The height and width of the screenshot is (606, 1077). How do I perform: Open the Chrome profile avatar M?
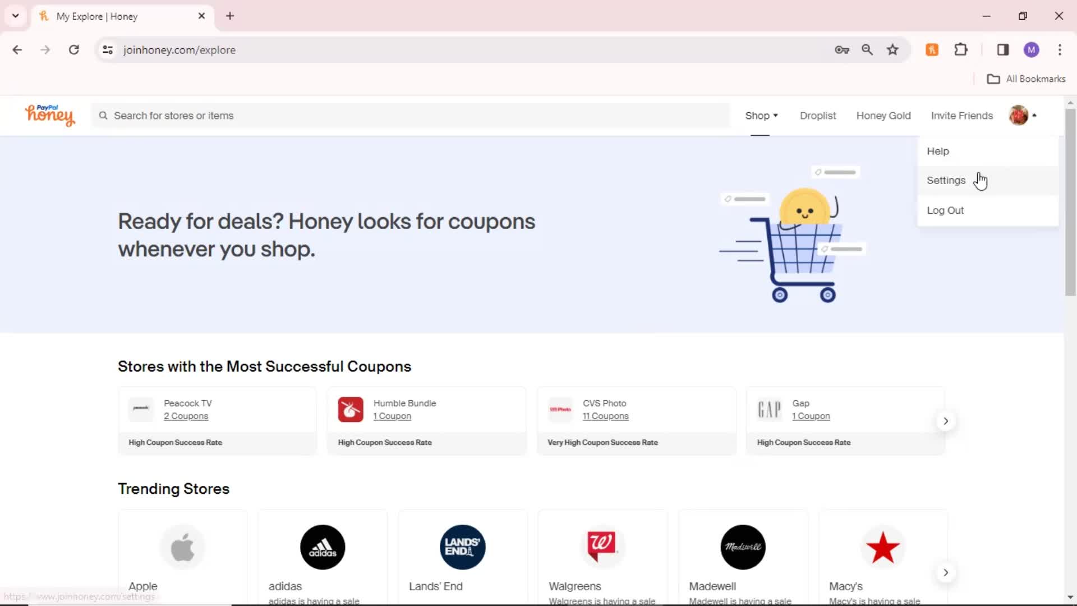point(1031,50)
